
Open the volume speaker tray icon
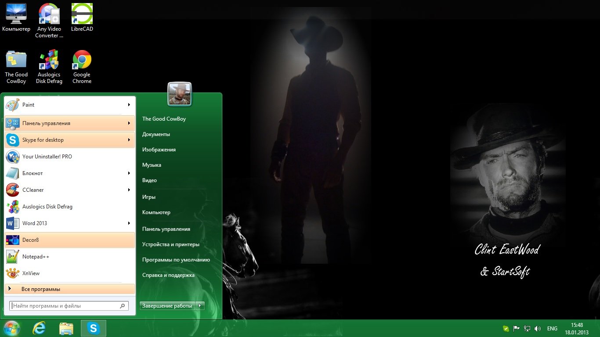[538, 329]
